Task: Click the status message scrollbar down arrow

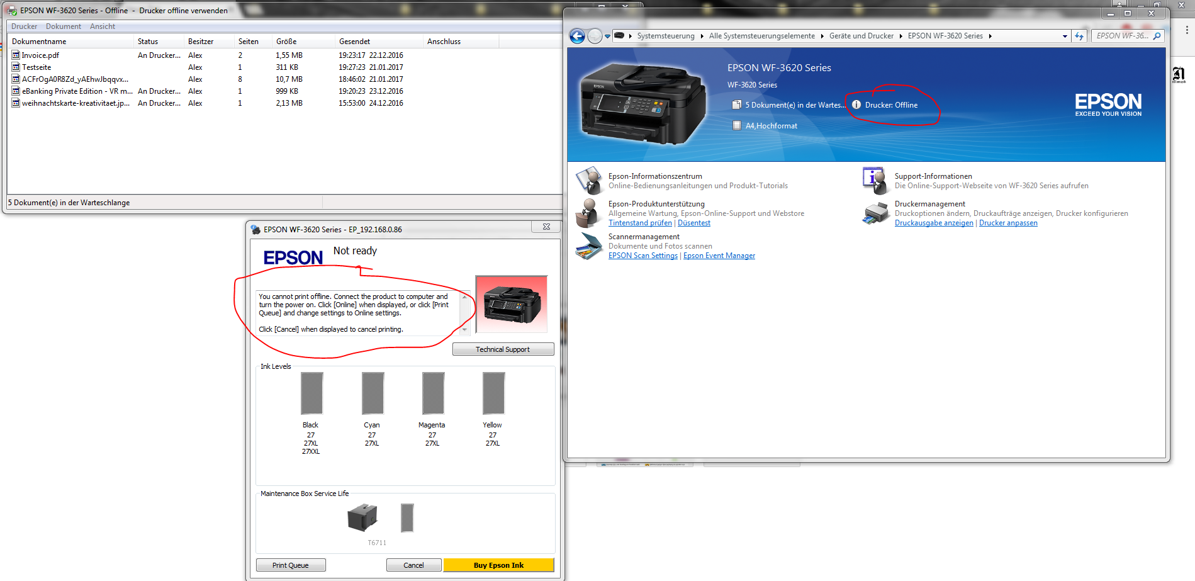Action: pyautogui.click(x=465, y=329)
